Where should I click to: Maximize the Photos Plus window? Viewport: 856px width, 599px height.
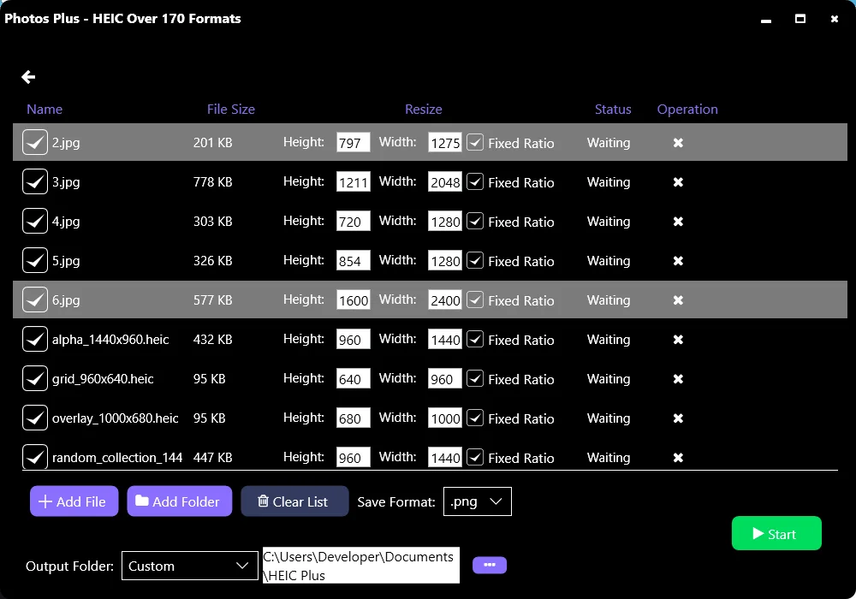point(800,19)
